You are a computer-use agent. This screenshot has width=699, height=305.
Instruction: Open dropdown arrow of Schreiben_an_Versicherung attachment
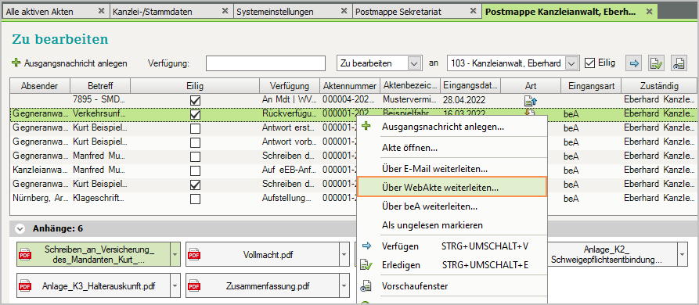coord(175,254)
